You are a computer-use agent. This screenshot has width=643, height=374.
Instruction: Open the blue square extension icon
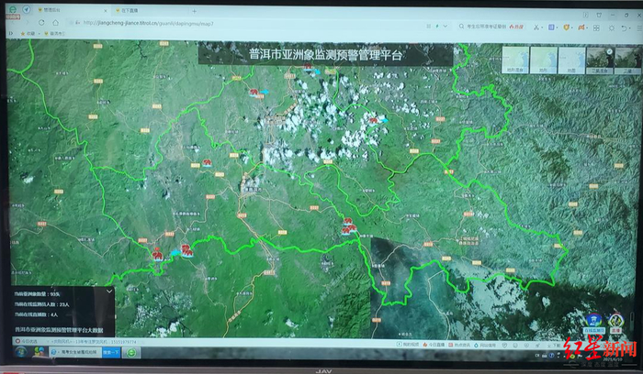(551, 27)
